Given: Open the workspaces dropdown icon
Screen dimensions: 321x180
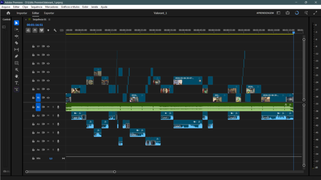Looking at the screenshot, I should pyautogui.click(x=279, y=13).
